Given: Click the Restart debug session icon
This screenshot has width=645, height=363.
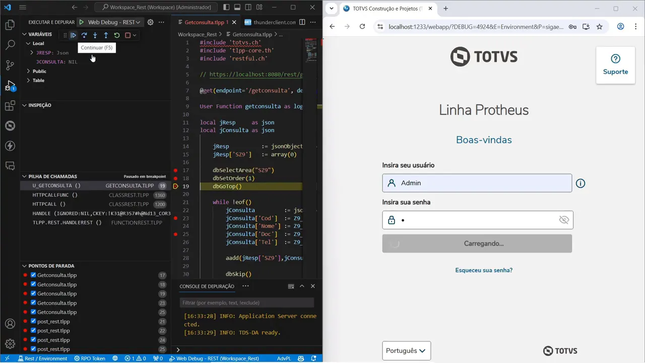Looking at the screenshot, I should 117,35.
